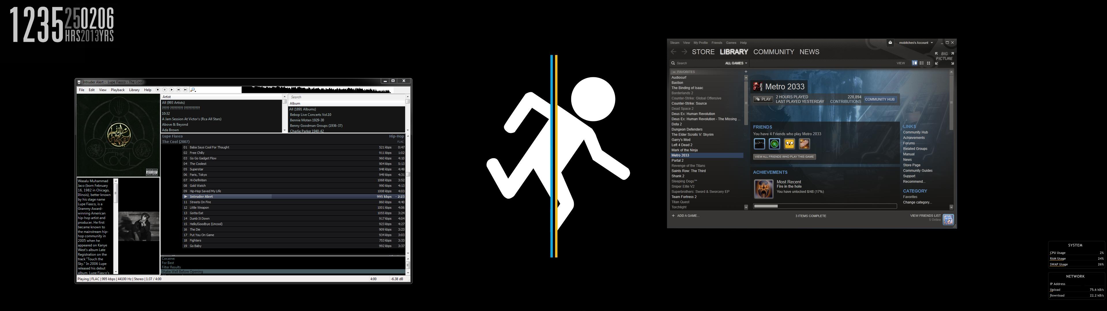Open Steam COMMUNITY tab

coord(774,52)
